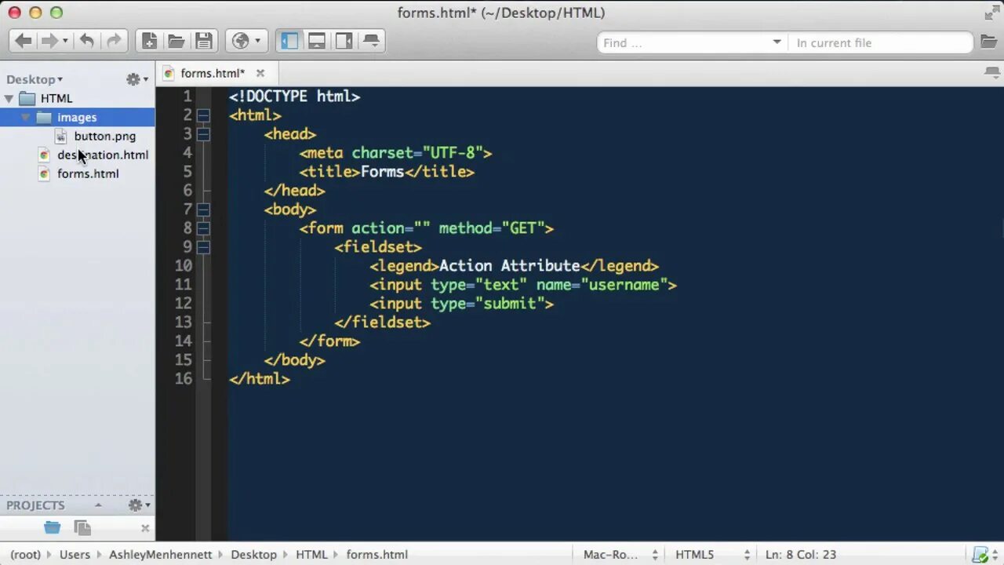Save the file with the floppy disk icon

pos(204,41)
